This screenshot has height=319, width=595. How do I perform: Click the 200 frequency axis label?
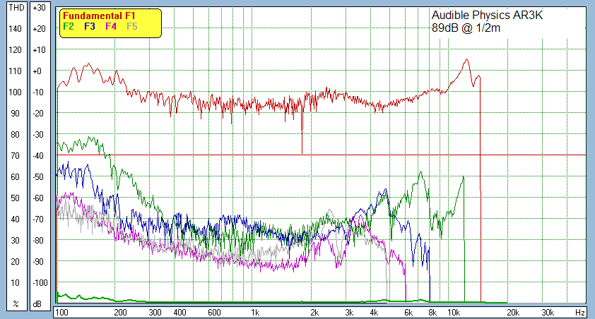click(x=120, y=313)
